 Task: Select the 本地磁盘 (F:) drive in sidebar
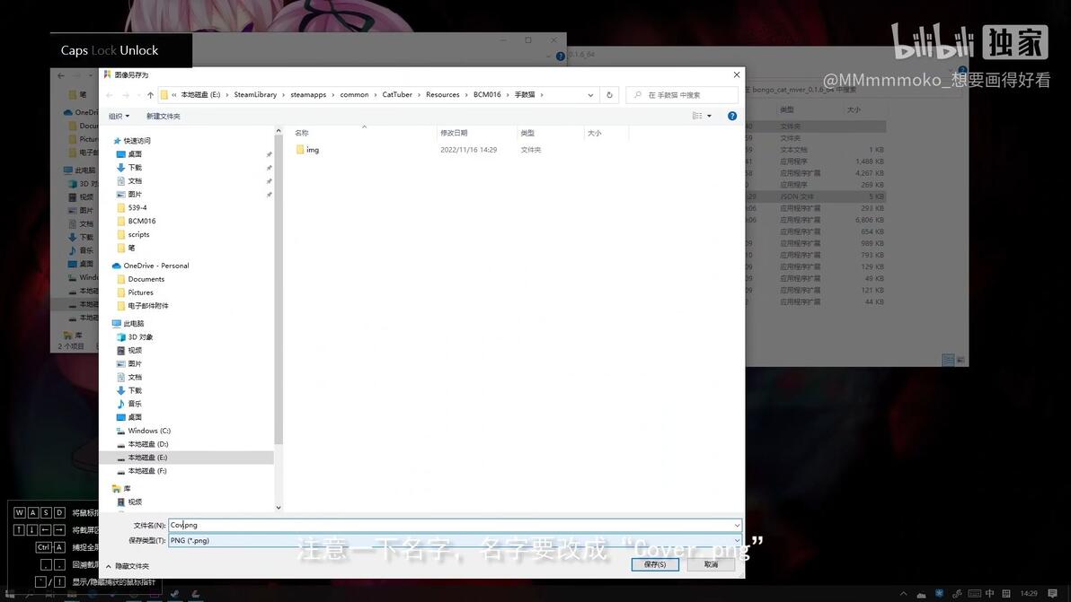pyautogui.click(x=146, y=471)
